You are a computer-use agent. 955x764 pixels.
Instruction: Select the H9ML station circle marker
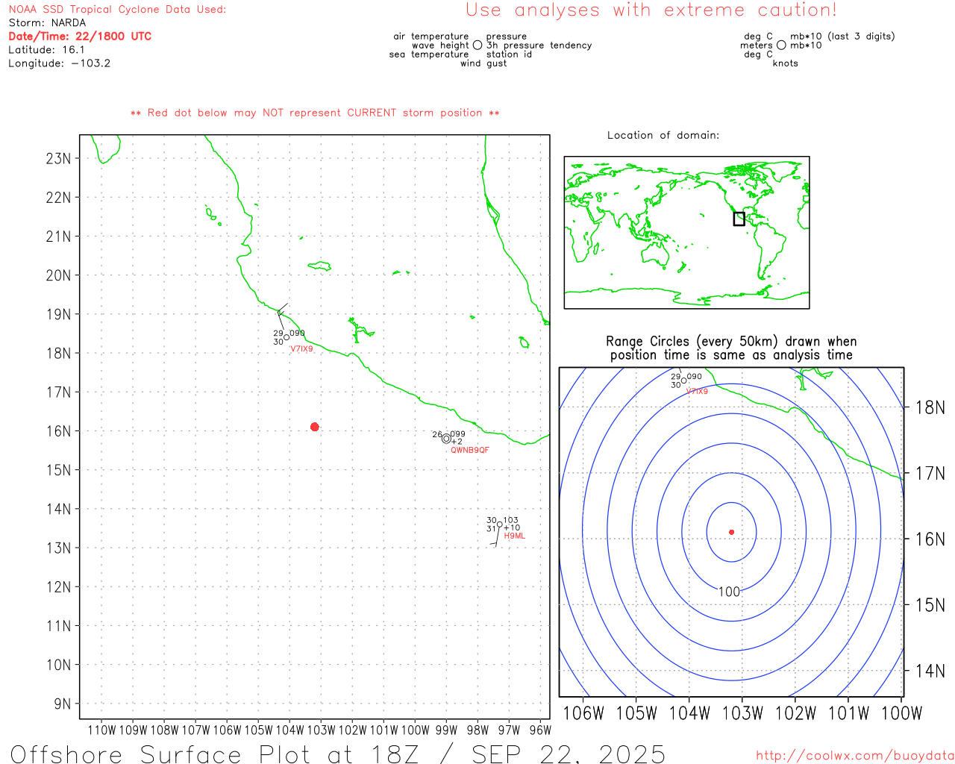click(x=500, y=525)
